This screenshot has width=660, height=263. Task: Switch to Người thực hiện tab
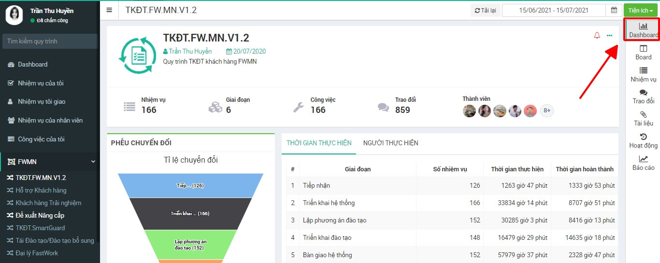[390, 143]
